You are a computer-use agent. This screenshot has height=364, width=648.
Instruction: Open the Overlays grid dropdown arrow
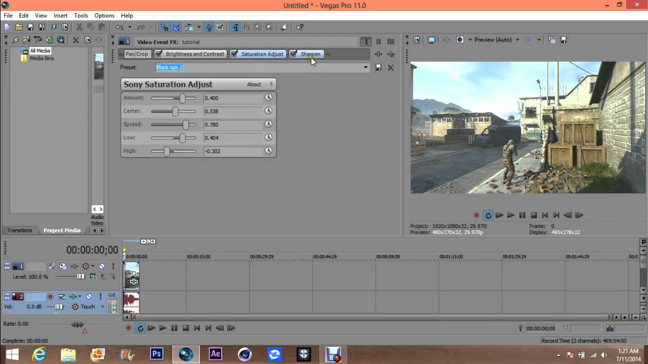click(x=539, y=40)
